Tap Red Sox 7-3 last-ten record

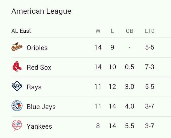click(x=150, y=67)
